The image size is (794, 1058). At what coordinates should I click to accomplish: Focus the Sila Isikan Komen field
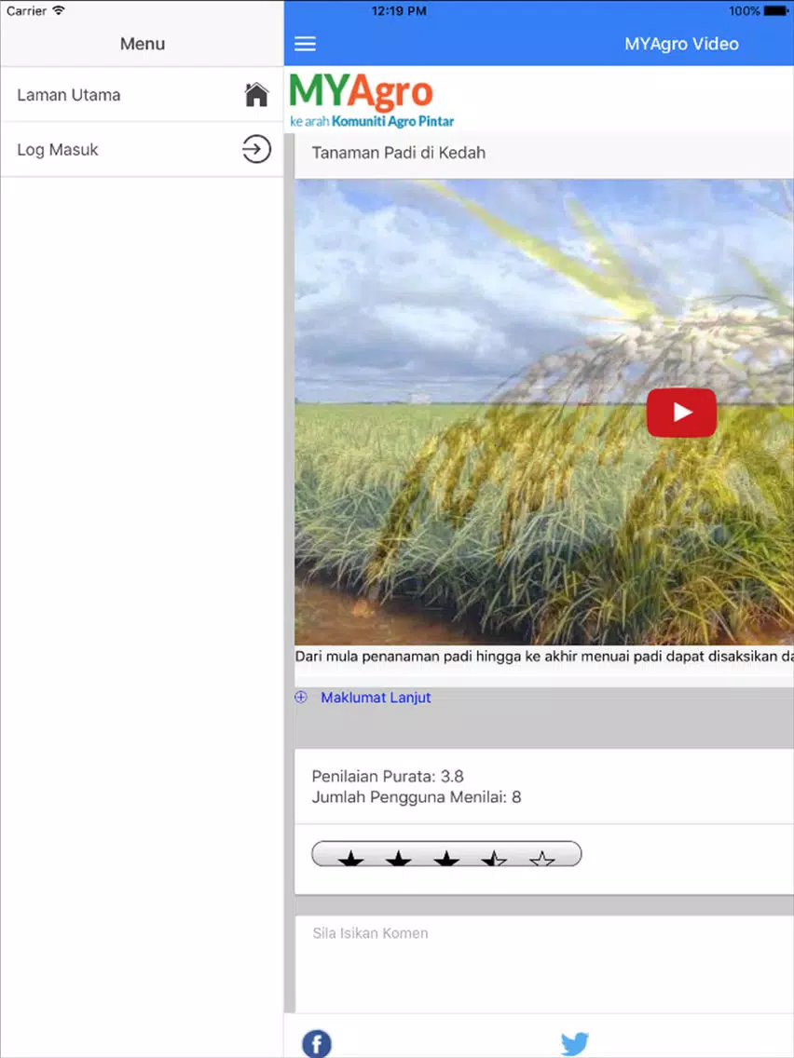[x=544, y=964]
